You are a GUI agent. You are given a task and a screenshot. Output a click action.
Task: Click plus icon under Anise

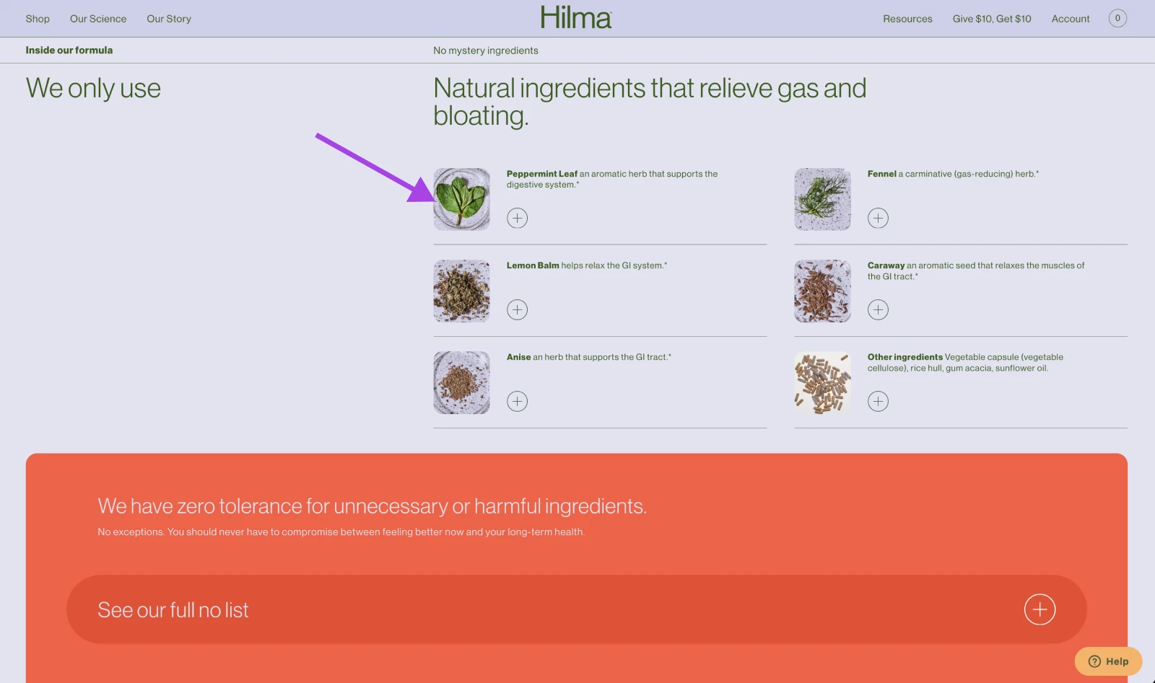[517, 401]
